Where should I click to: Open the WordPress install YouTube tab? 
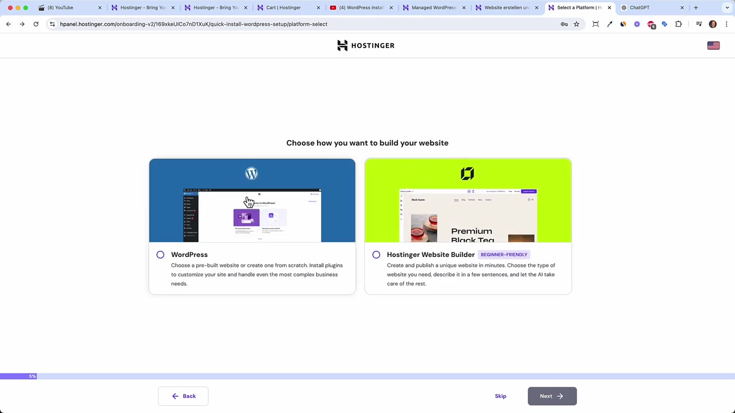(x=361, y=7)
